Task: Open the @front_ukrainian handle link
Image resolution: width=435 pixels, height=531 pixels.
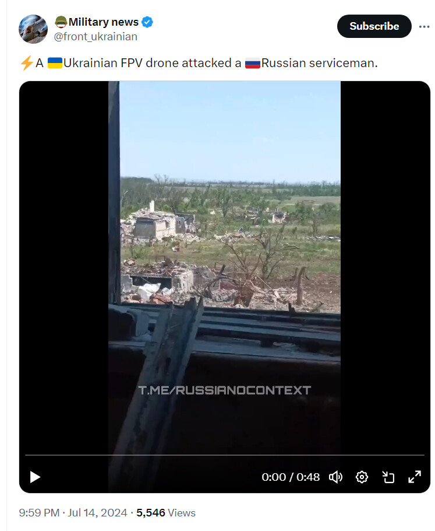Action: point(96,36)
